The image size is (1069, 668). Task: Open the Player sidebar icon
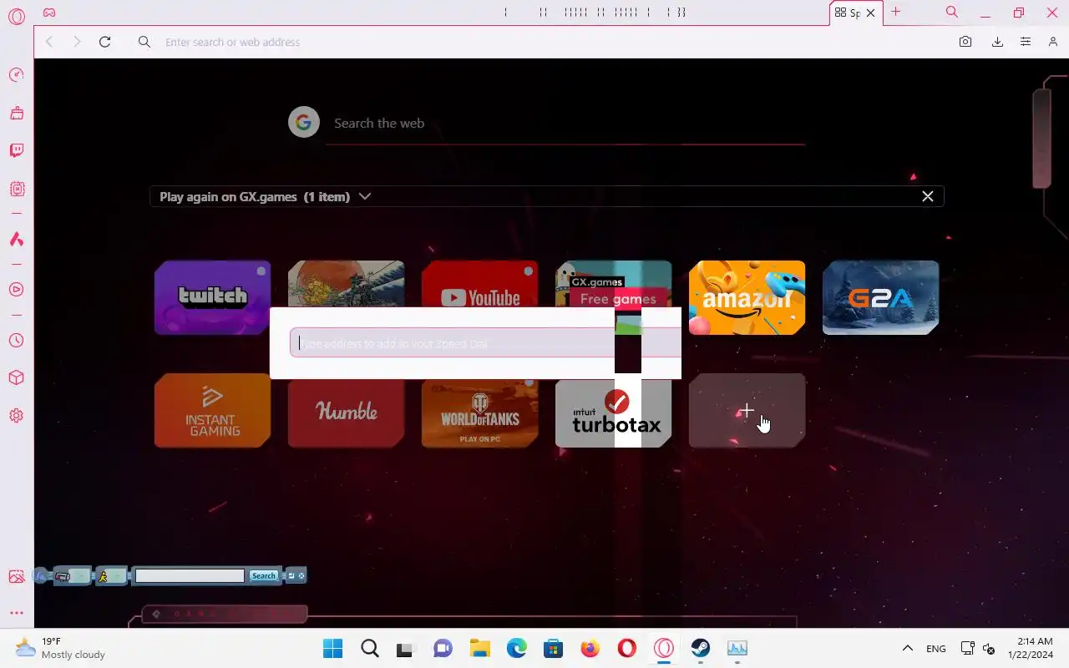point(16,290)
